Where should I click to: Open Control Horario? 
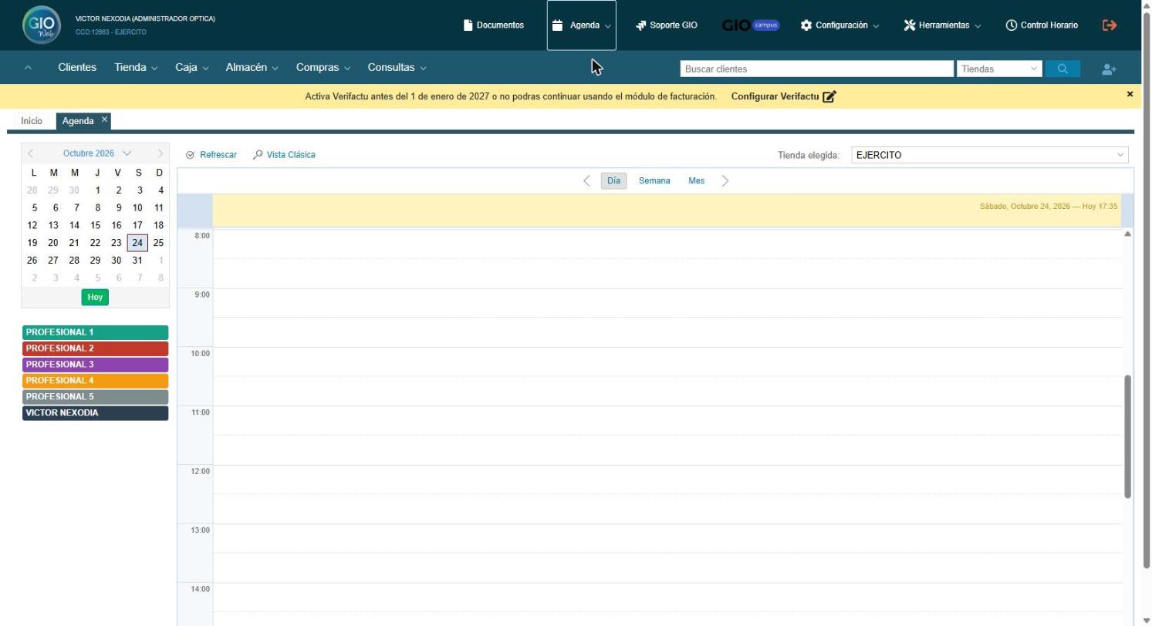(x=1042, y=25)
